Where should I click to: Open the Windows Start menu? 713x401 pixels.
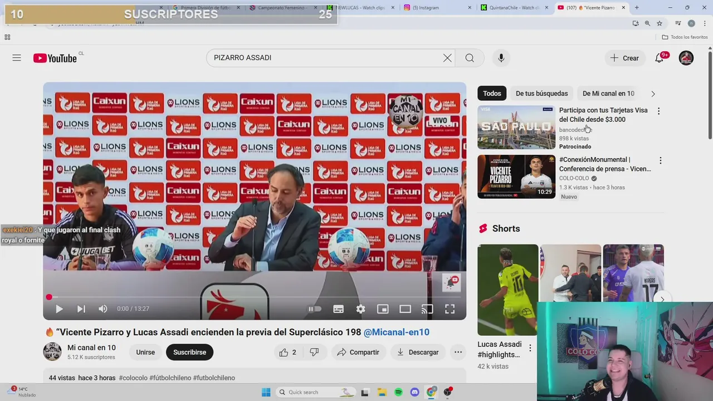tap(266, 392)
